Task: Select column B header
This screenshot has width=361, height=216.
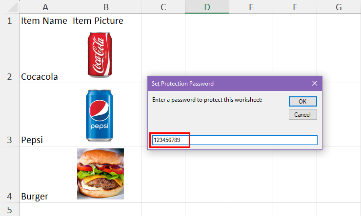Action: (x=106, y=7)
